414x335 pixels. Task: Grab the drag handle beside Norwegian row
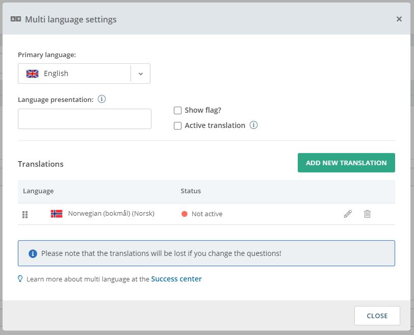25,215
